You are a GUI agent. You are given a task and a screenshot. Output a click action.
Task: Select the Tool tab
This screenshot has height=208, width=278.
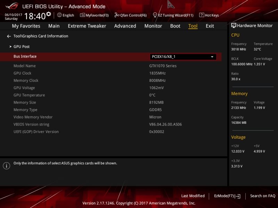[193, 26]
